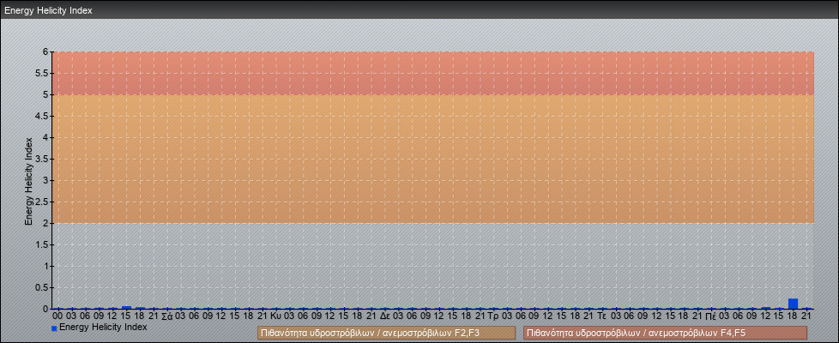The height and width of the screenshot is (343, 839).
Task: Click the y-axis value 1.5
Action: (42, 244)
